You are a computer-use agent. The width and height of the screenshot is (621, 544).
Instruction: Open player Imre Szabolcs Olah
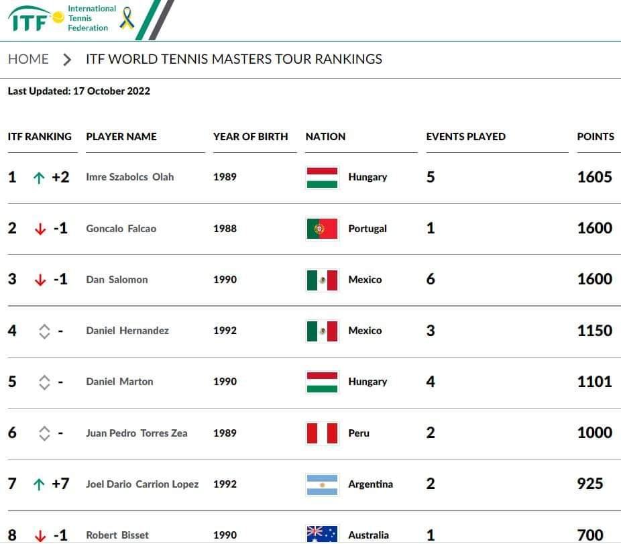[130, 177]
